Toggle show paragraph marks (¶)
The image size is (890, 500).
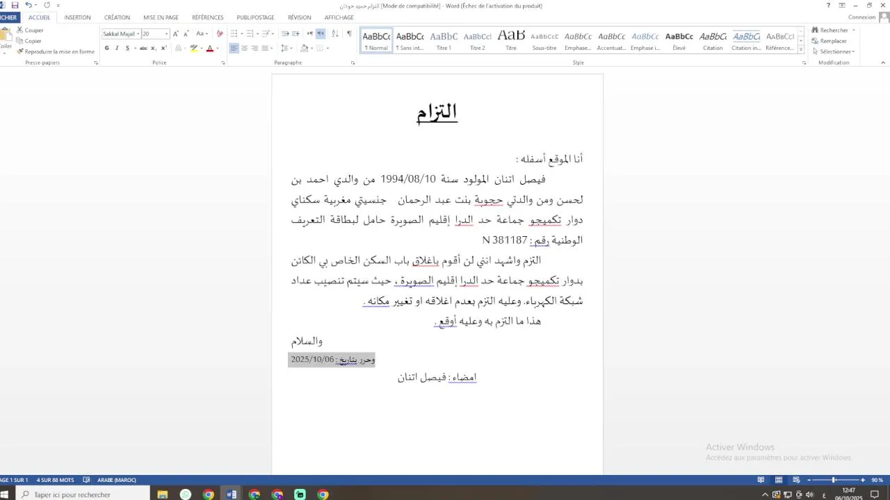tap(349, 33)
